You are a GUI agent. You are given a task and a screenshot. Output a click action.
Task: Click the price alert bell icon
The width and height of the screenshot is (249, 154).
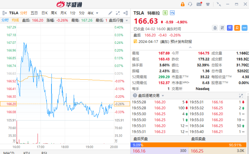click(215, 28)
